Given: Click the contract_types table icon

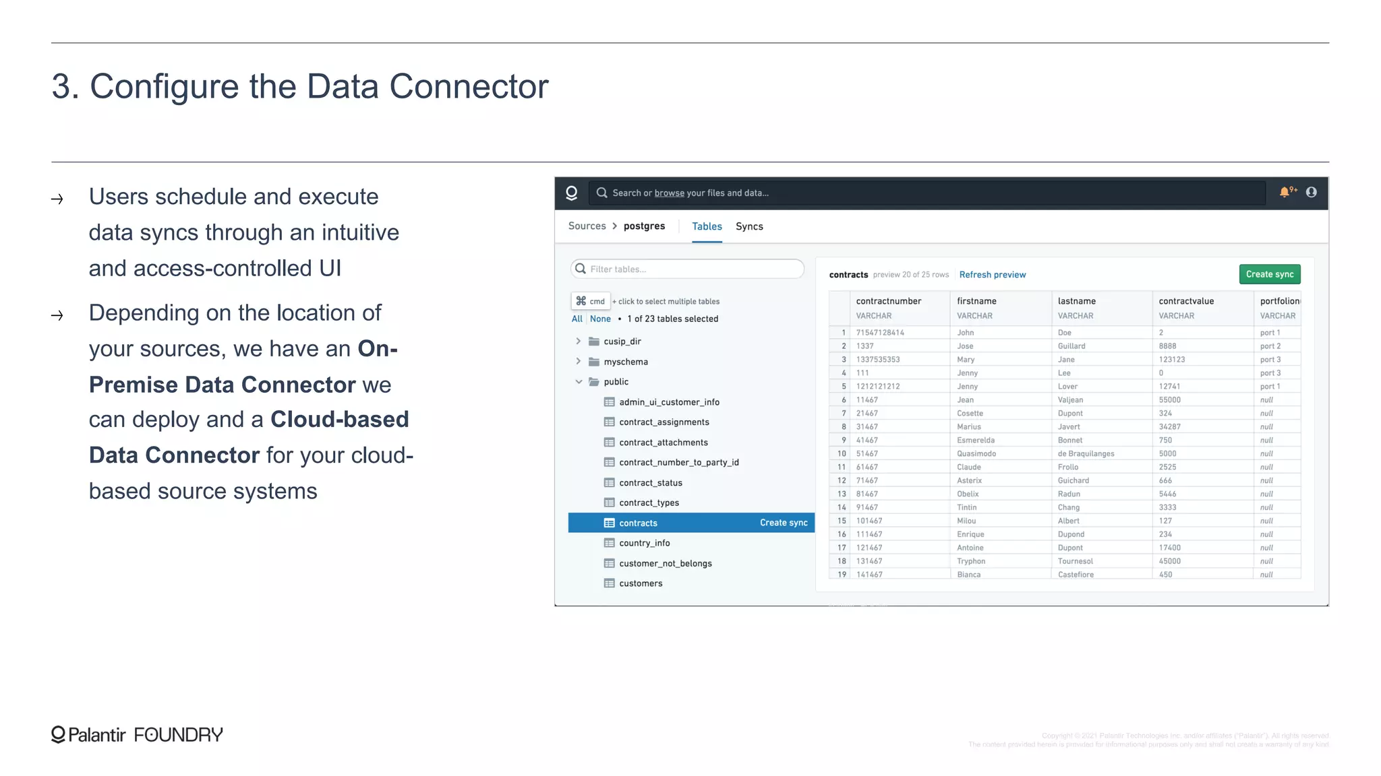Looking at the screenshot, I should (609, 503).
